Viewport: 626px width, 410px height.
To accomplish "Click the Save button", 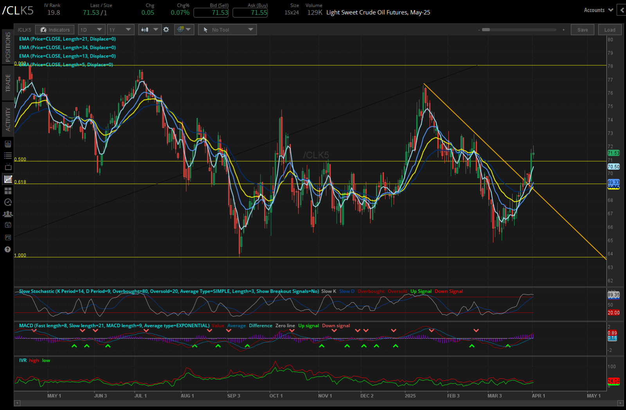I will 582,29.
